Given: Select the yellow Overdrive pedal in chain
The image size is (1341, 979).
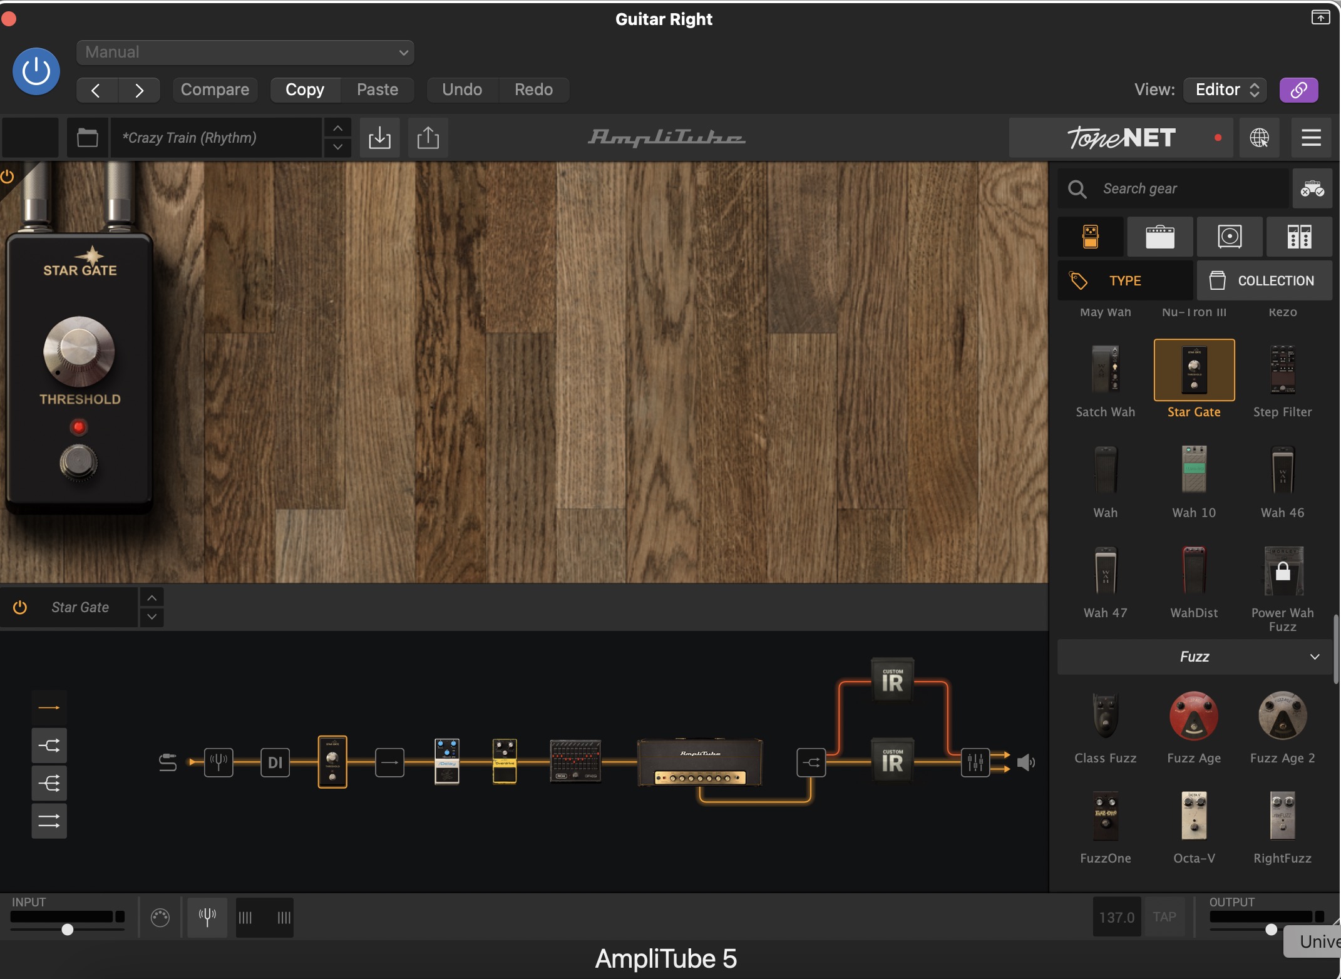Looking at the screenshot, I should click(505, 761).
